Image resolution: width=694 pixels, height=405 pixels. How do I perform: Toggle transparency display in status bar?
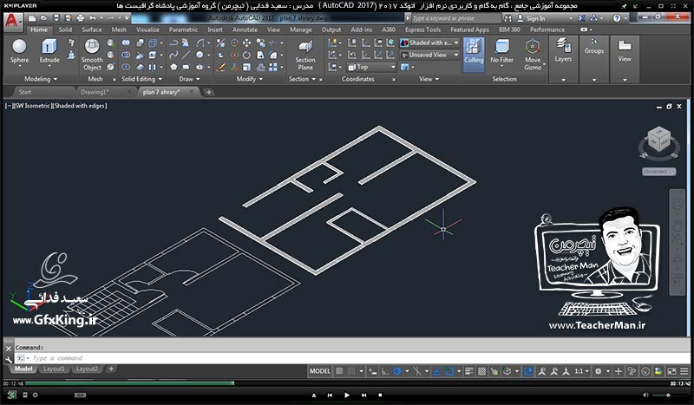[x=482, y=371]
